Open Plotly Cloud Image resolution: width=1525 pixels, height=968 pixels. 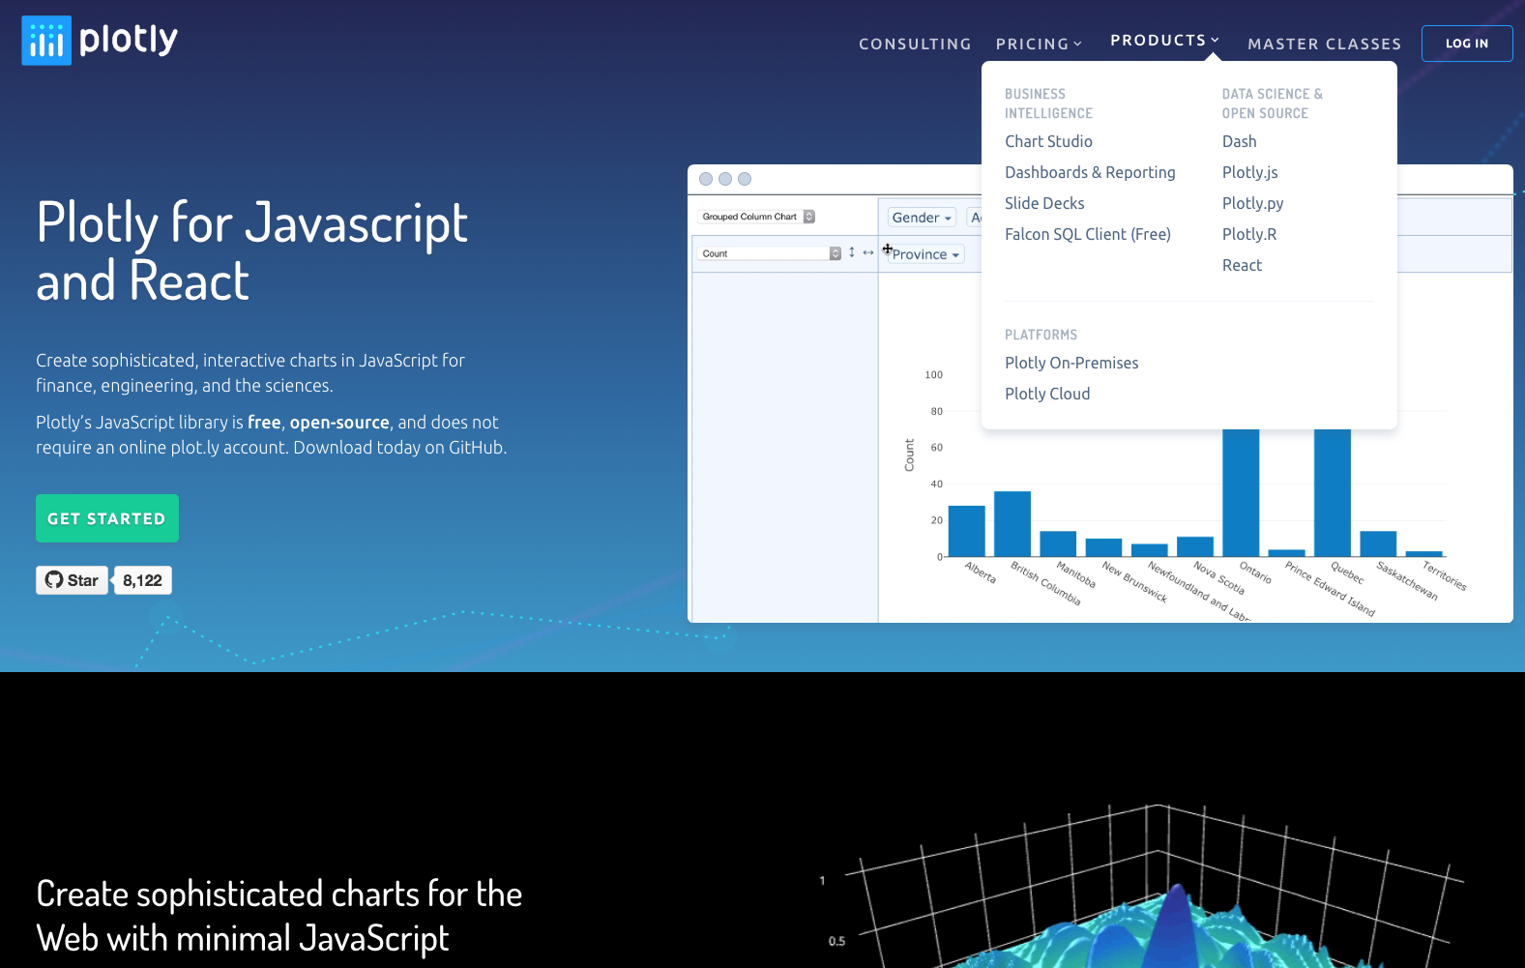click(x=1047, y=394)
